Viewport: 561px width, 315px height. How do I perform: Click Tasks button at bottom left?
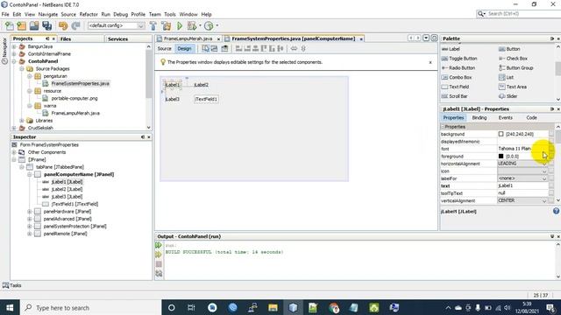coord(11,285)
